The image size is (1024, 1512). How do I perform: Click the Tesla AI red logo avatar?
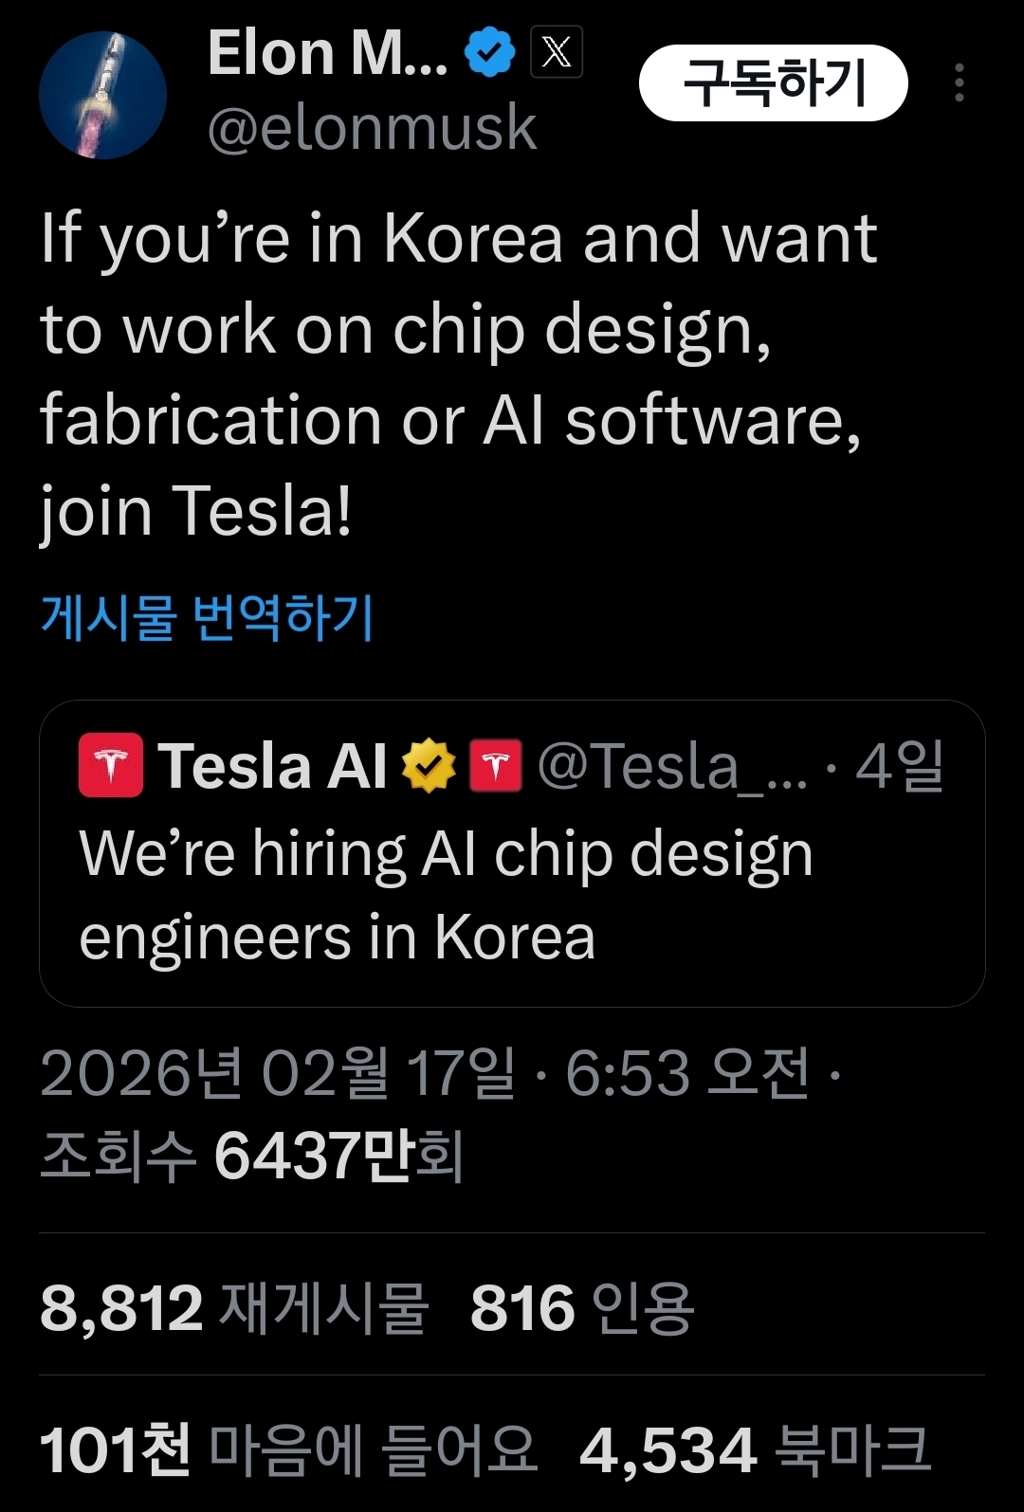click(x=111, y=765)
